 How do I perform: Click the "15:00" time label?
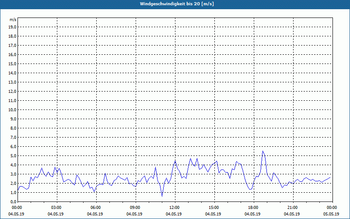(x=214, y=208)
